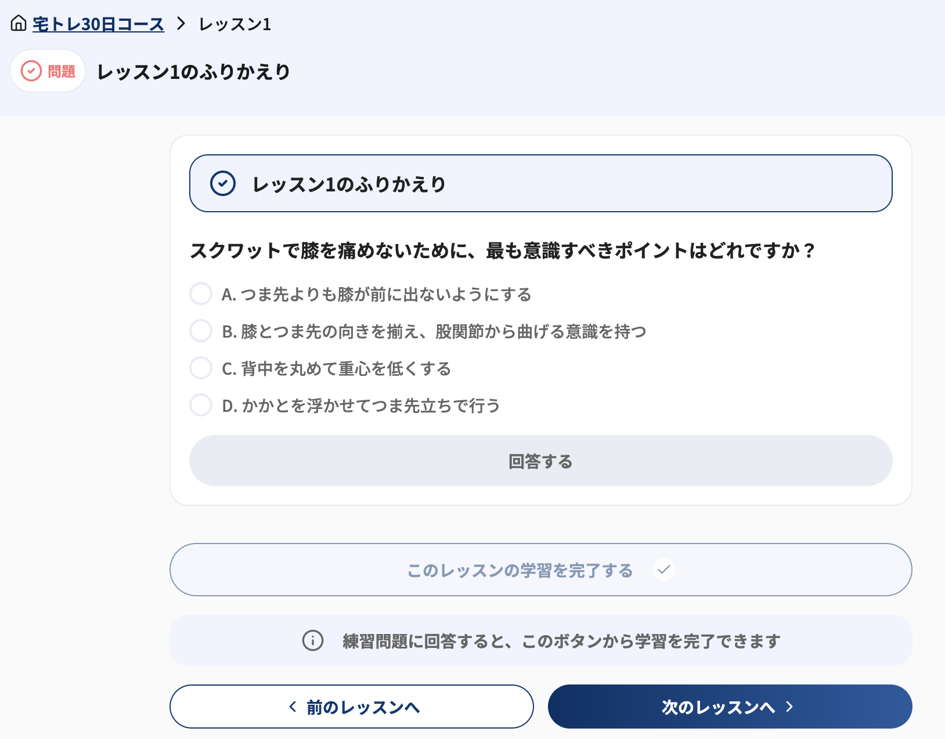Click the info icon in the hint banner
The image size is (945, 739).
pyautogui.click(x=313, y=640)
